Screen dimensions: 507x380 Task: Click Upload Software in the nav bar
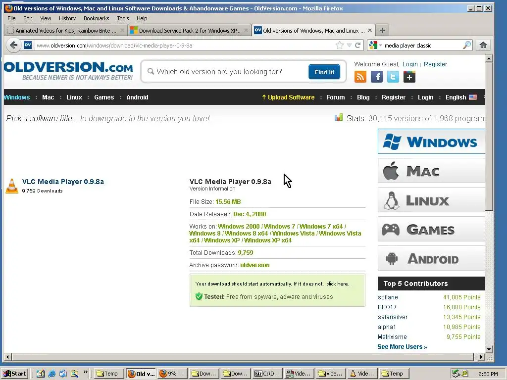click(288, 97)
